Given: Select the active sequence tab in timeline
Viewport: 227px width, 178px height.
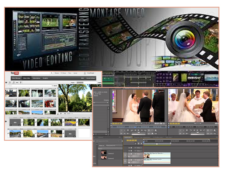Looking at the screenshot, I should point(128,137).
